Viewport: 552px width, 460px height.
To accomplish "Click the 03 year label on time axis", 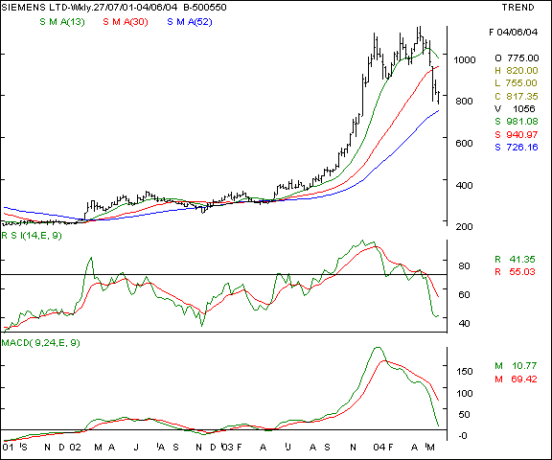I will click(227, 448).
